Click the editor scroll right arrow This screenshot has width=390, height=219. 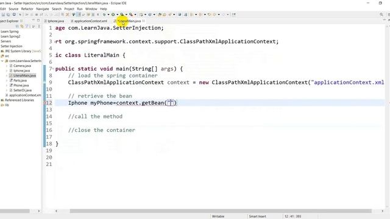(x=382, y=211)
